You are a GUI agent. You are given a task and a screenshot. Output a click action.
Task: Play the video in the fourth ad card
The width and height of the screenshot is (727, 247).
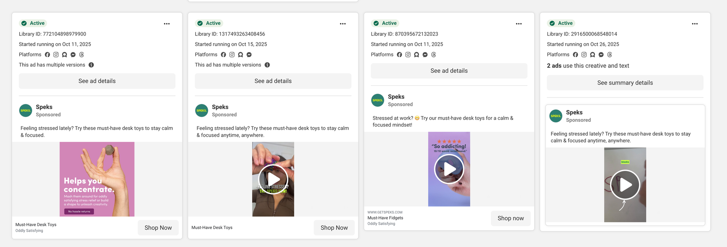coord(625,185)
